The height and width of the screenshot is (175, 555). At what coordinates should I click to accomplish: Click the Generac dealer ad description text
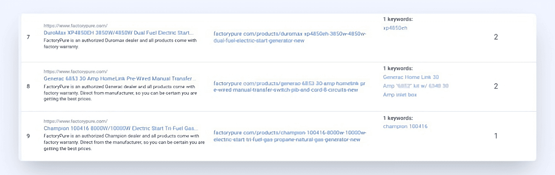click(x=121, y=92)
